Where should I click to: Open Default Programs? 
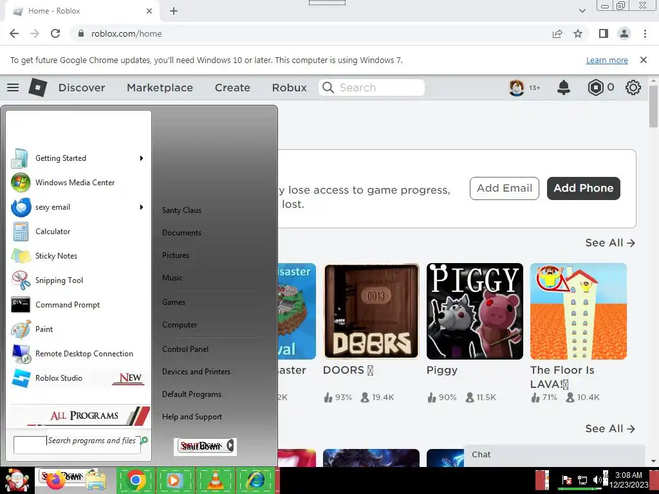(192, 394)
